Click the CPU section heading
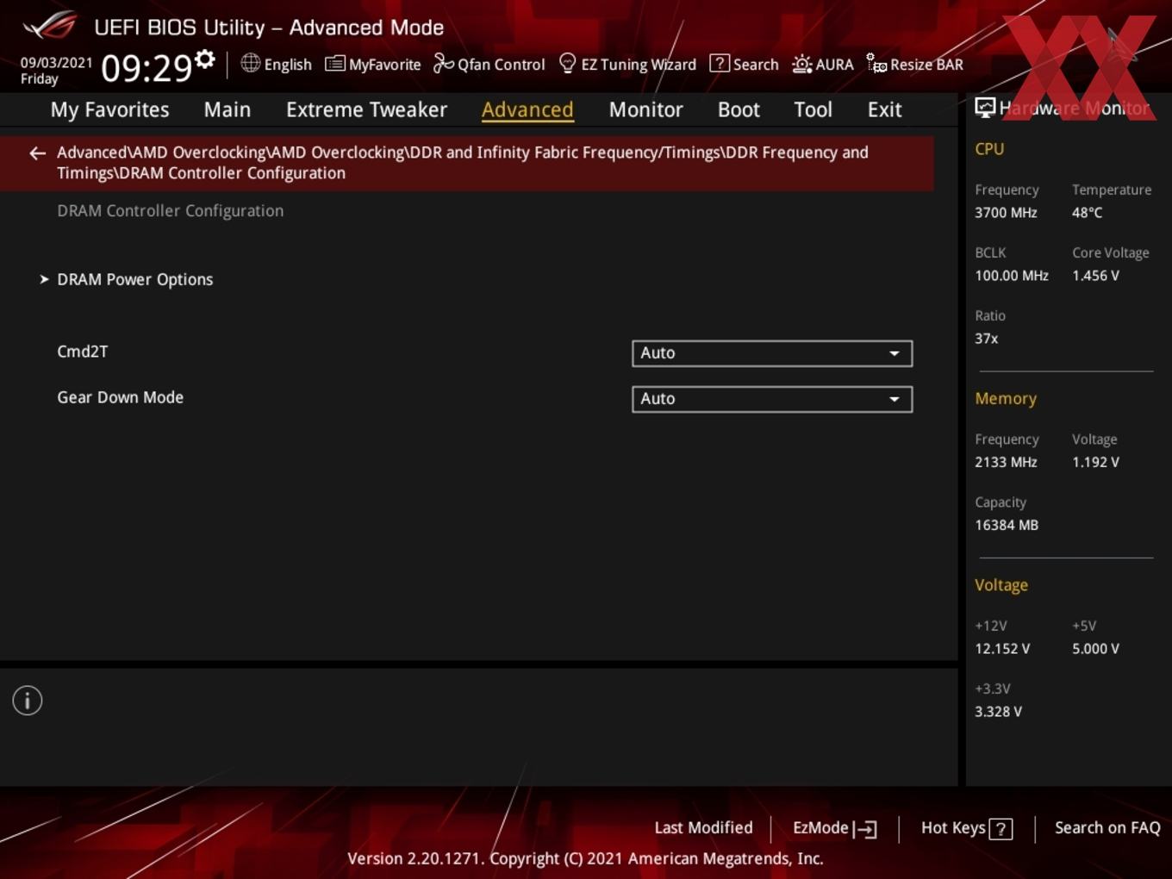Viewport: 1172px width, 879px height. [x=989, y=149]
